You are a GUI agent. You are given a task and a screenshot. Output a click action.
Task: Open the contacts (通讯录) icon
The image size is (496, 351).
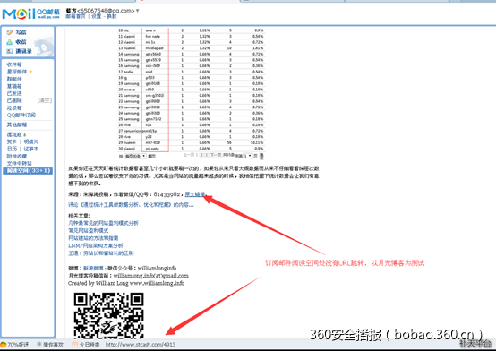[10, 51]
